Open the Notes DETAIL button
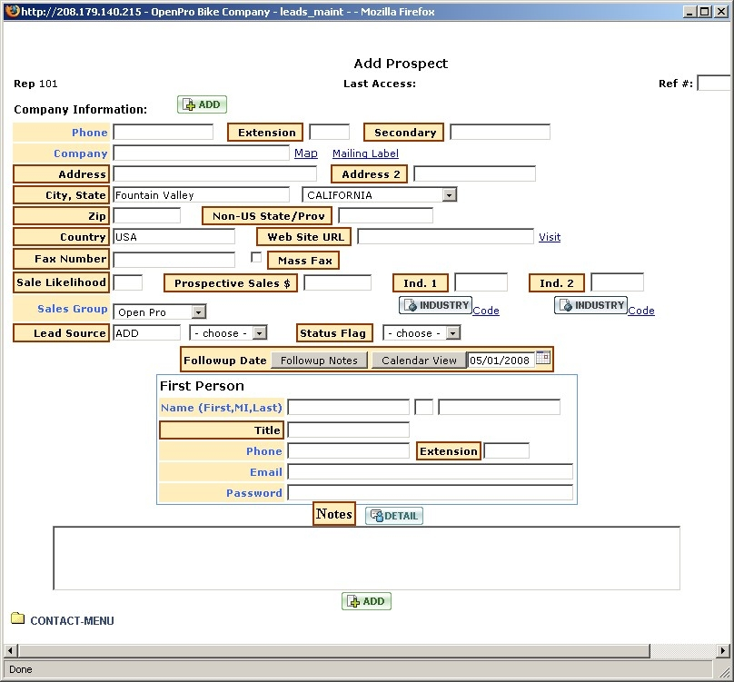Screen dimensions: 734x682 tap(394, 516)
